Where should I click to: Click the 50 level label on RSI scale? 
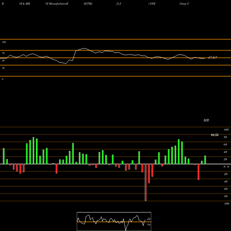pyautogui.click(x=3, y=61)
